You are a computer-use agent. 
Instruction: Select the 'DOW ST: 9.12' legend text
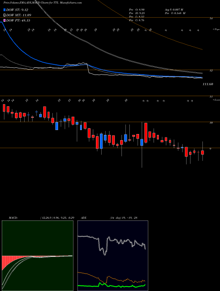(17, 10)
